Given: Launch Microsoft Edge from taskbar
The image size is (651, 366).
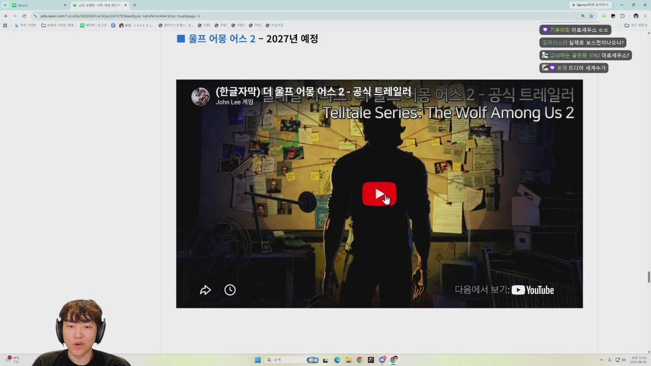Looking at the screenshot, I should click(x=337, y=360).
